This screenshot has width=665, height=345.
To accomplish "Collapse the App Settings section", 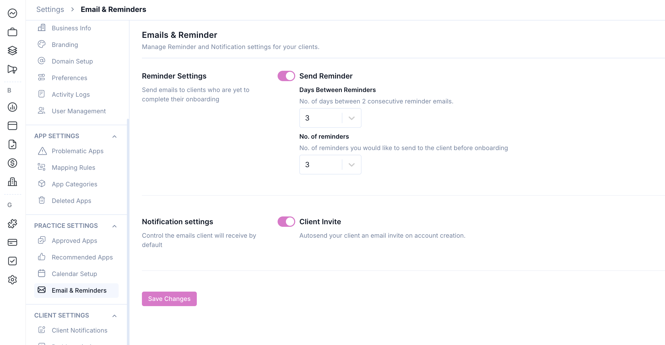I will click(x=114, y=136).
